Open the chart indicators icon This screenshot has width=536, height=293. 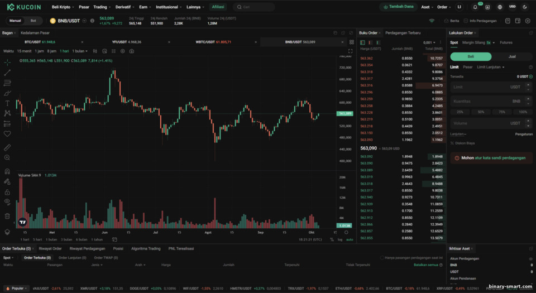[x=104, y=51]
